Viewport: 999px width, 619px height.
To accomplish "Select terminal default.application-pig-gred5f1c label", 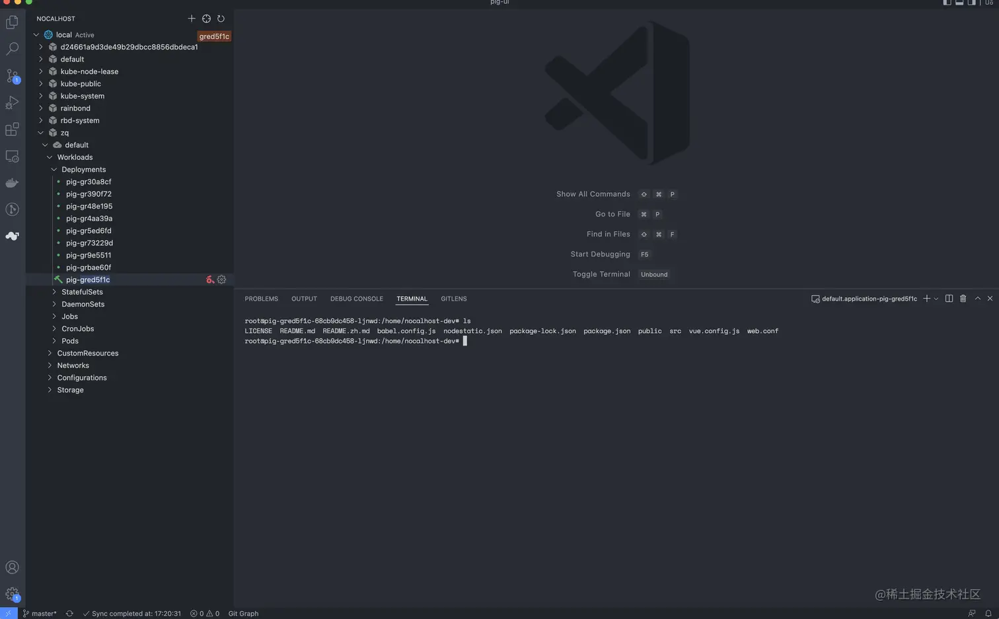I will [864, 299].
